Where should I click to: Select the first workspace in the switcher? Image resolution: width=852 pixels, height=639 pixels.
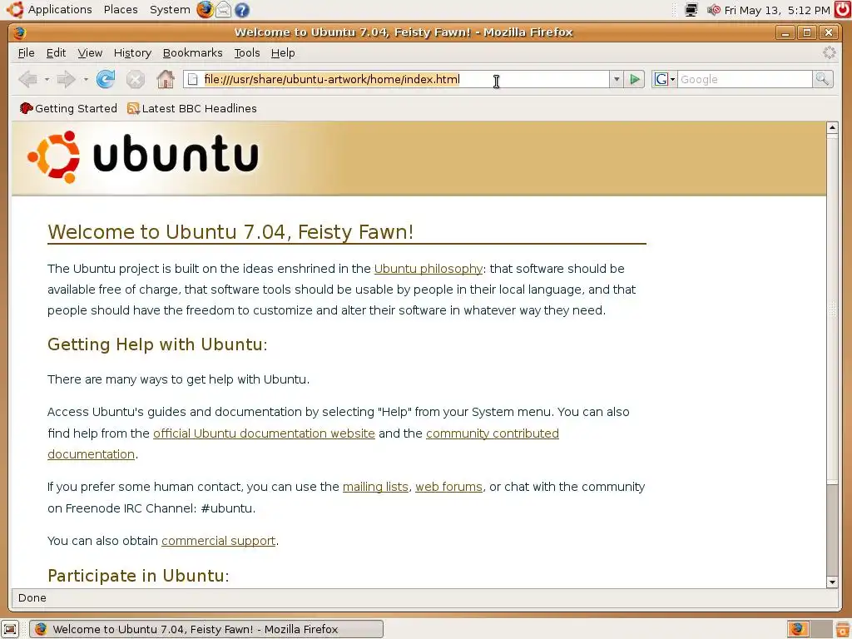(x=798, y=629)
